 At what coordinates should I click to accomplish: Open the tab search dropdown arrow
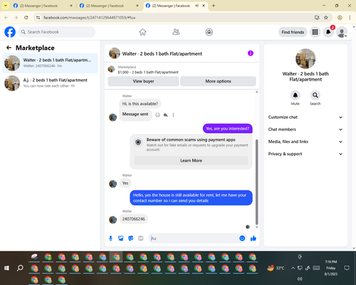tap(5, 6)
